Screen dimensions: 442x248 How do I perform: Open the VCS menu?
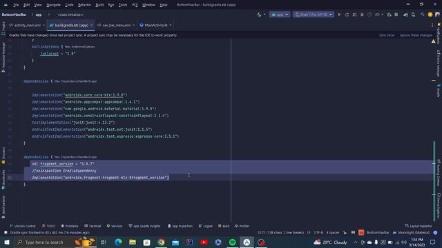(x=135, y=5)
